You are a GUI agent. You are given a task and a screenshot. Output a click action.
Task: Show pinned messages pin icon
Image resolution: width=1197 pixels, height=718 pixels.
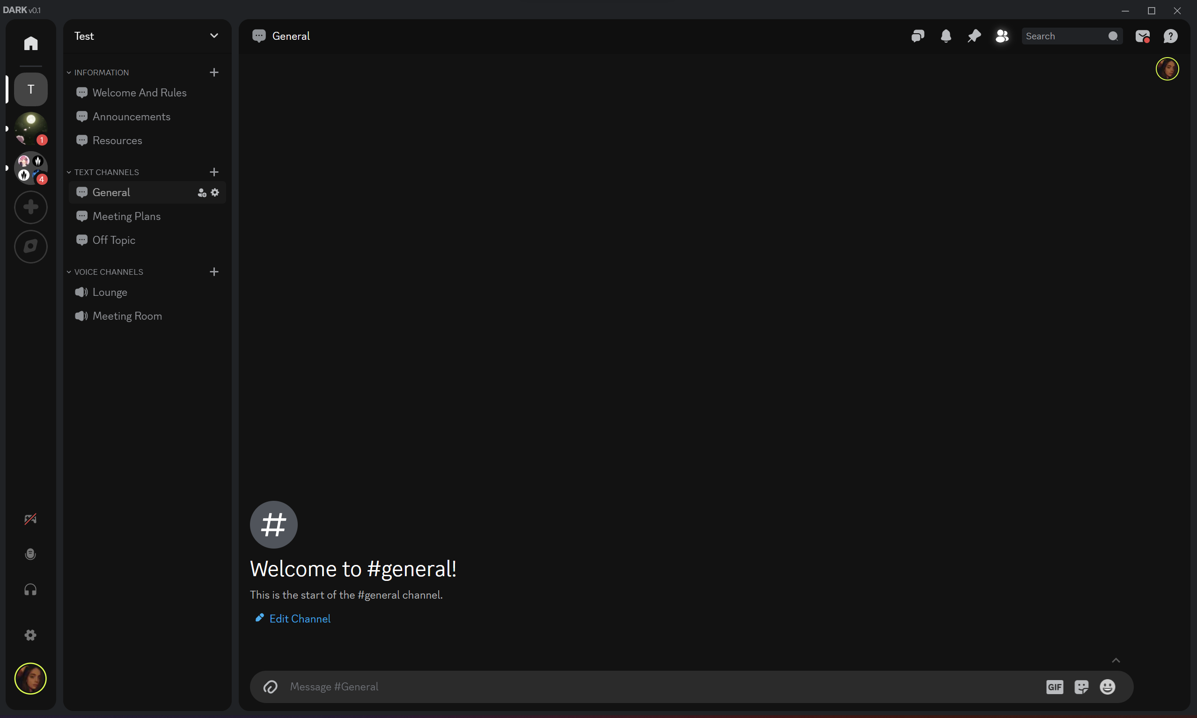pyautogui.click(x=974, y=36)
